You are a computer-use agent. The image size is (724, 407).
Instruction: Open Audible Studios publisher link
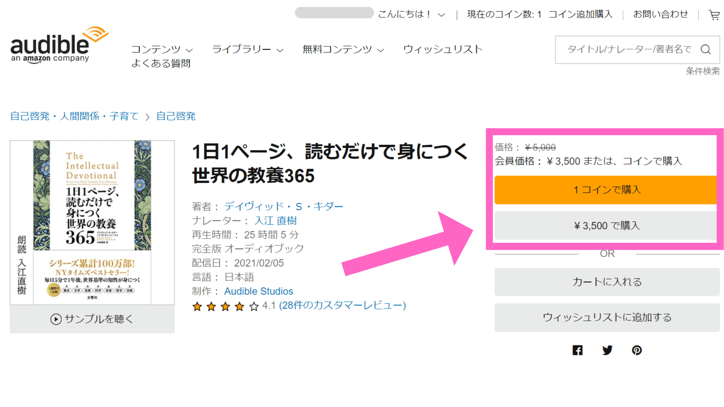pos(259,291)
